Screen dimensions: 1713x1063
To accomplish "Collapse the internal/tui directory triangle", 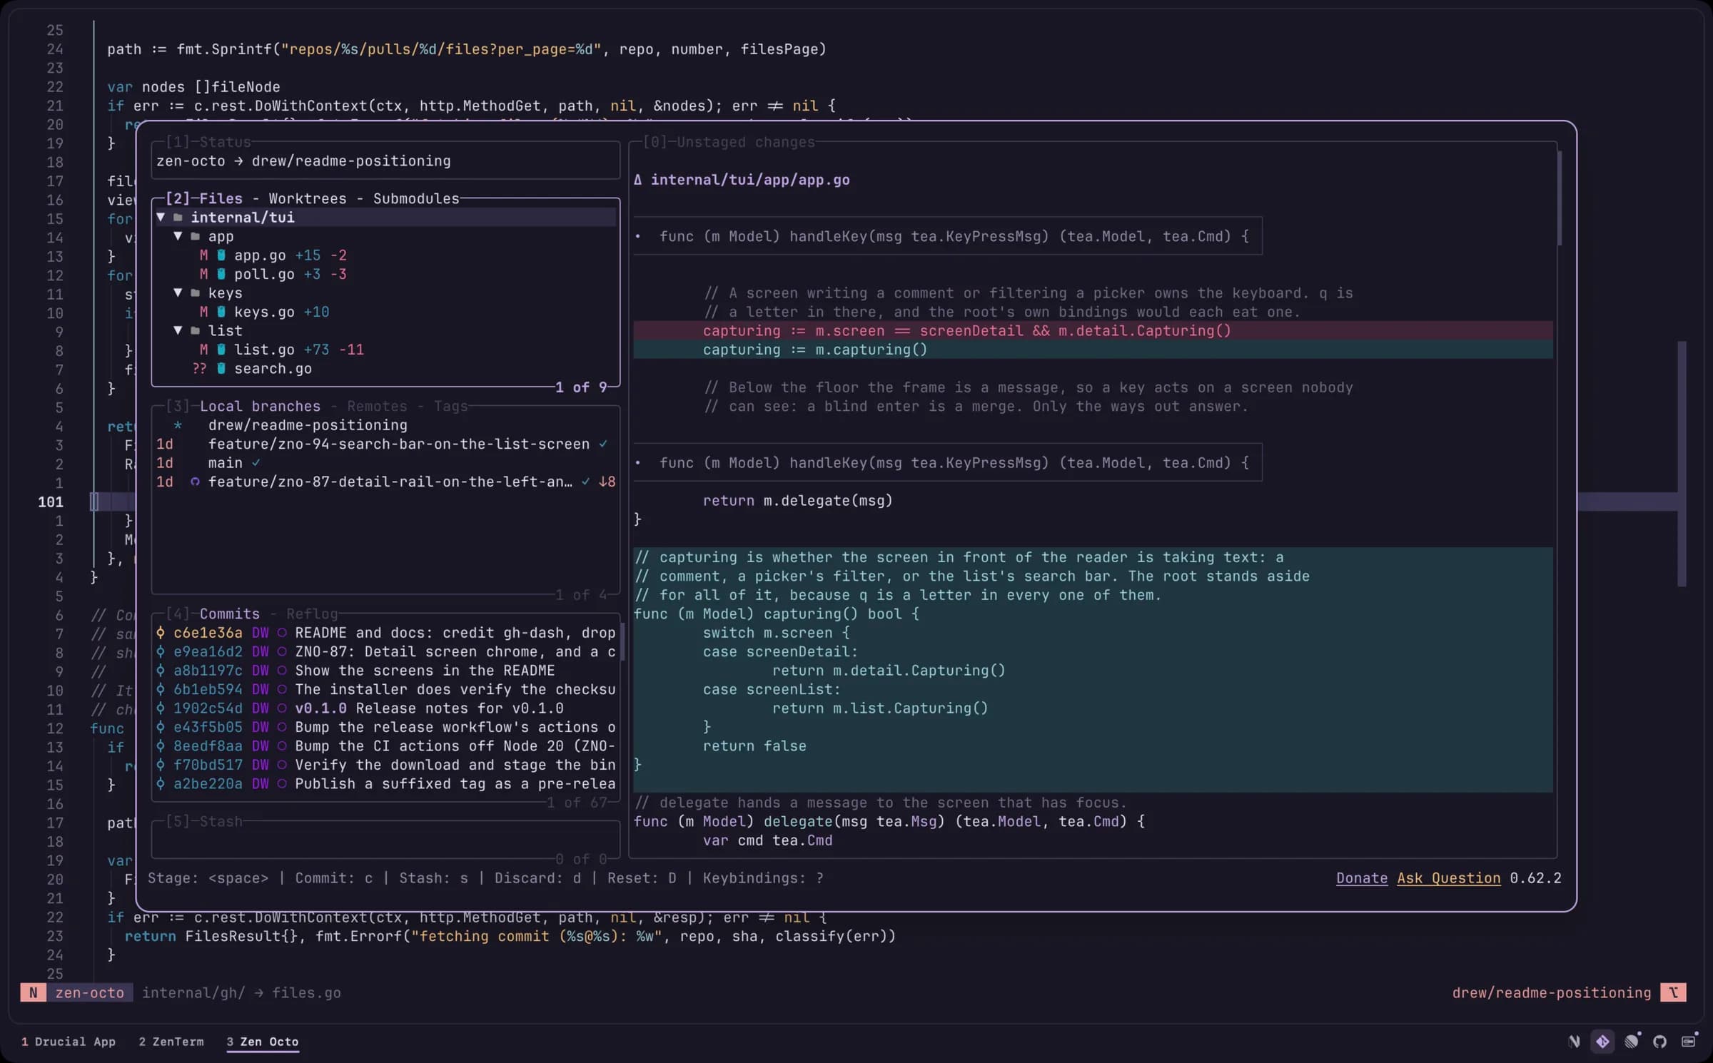I will coord(161,217).
